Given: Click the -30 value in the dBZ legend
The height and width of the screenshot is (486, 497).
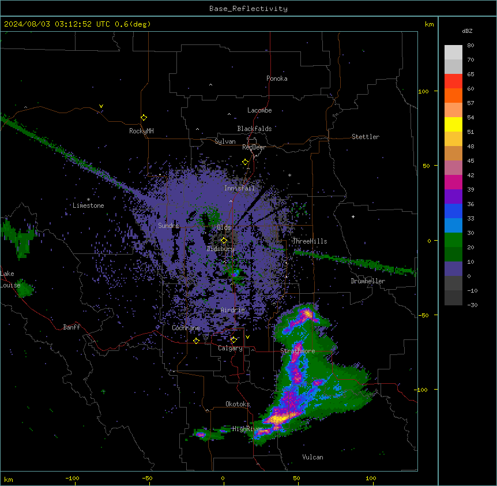Looking at the screenshot, I should pyautogui.click(x=472, y=305).
